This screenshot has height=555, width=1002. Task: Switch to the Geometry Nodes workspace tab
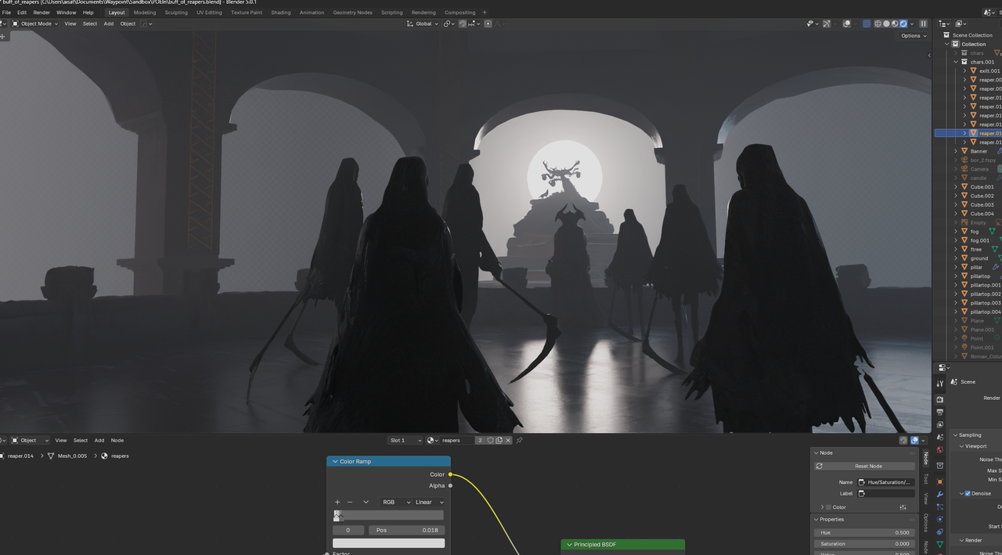pos(353,13)
